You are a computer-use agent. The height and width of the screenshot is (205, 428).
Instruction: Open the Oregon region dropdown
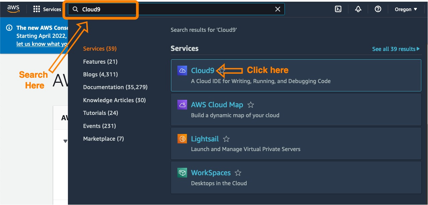tap(406, 9)
